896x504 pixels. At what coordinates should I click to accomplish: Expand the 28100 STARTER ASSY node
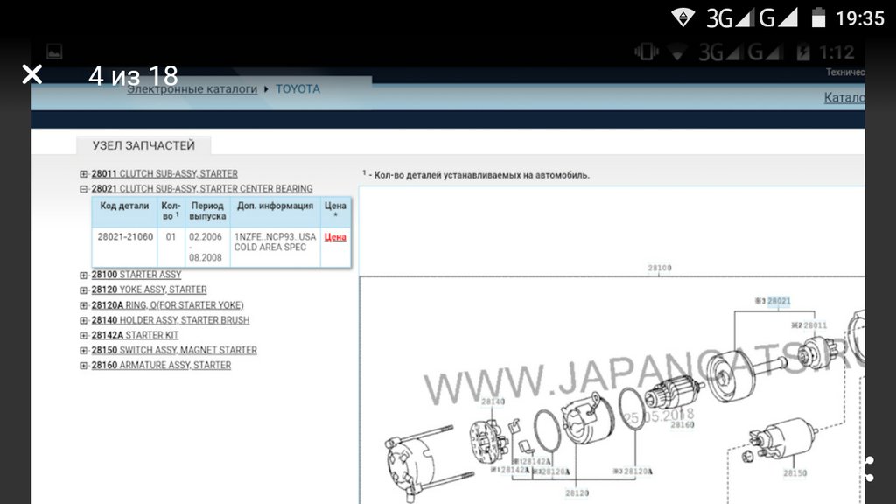point(83,275)
